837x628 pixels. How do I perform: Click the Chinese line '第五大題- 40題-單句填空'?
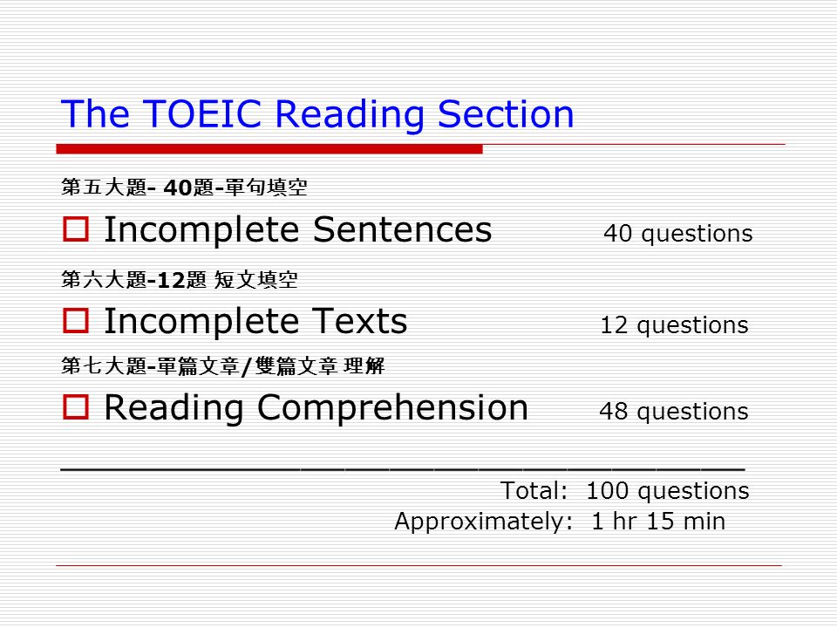184,187
